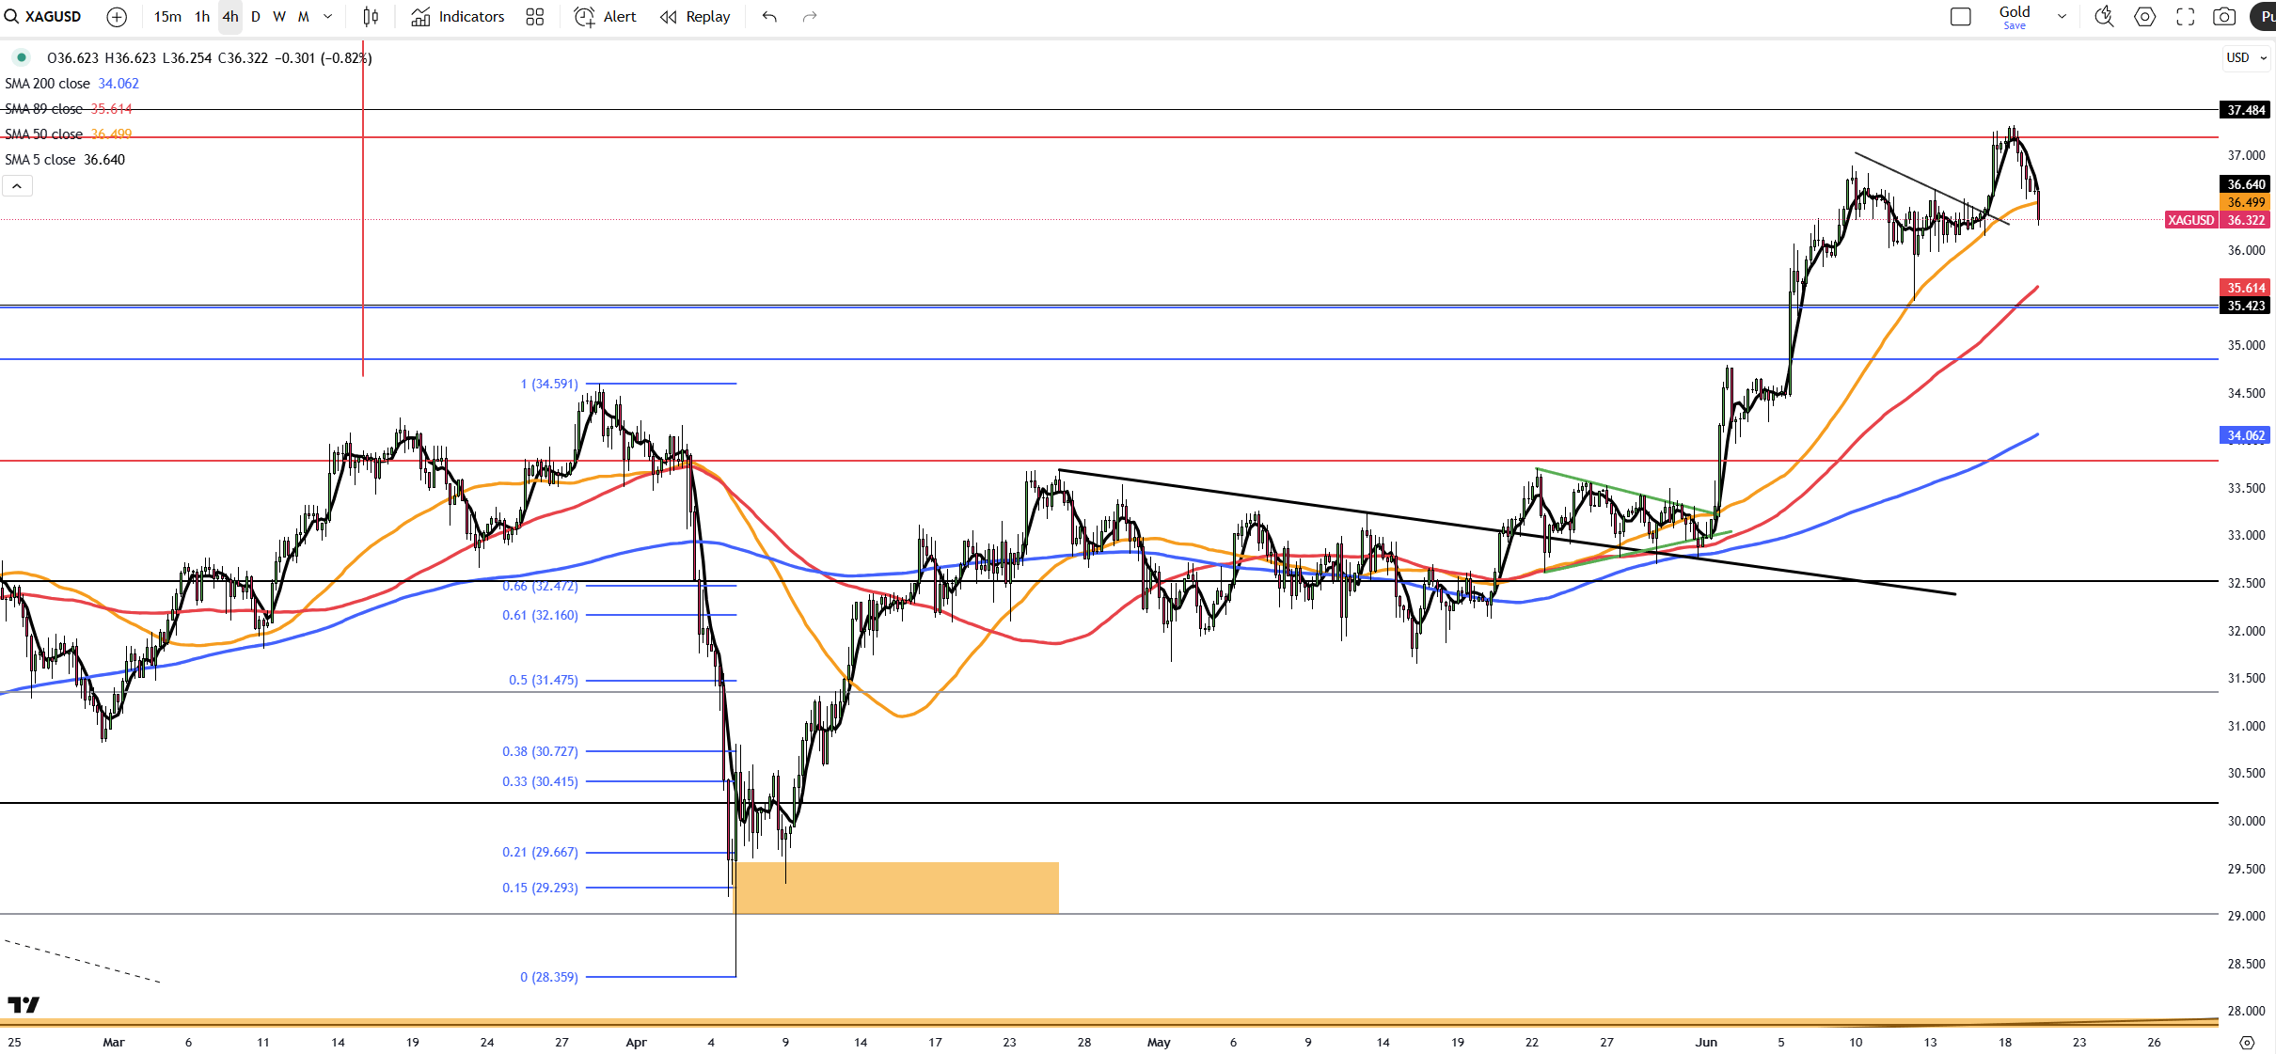The width and height of the screenshot is (2276, 1054).
Task: Click the layout selector square icon
Action: [x=1961, y=17]
